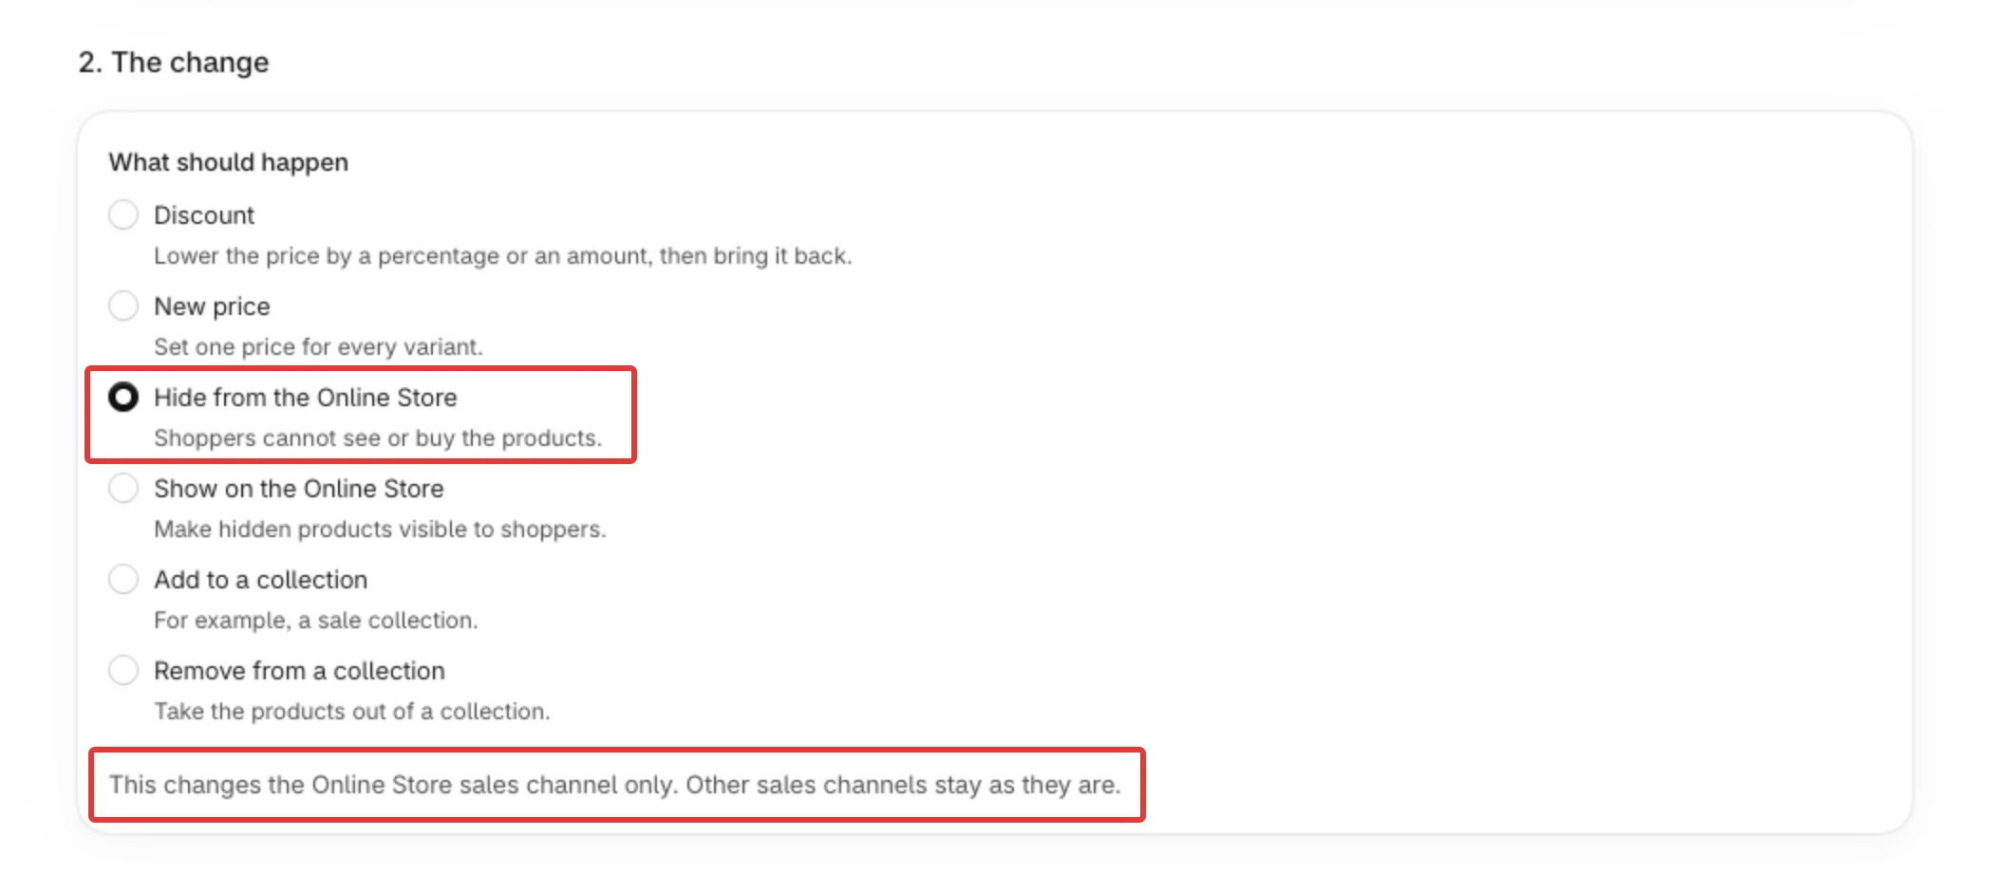The image size is (1990, 873).
Task: Click the 'This changes the Online Store sales channel' note
Action: 615,785
